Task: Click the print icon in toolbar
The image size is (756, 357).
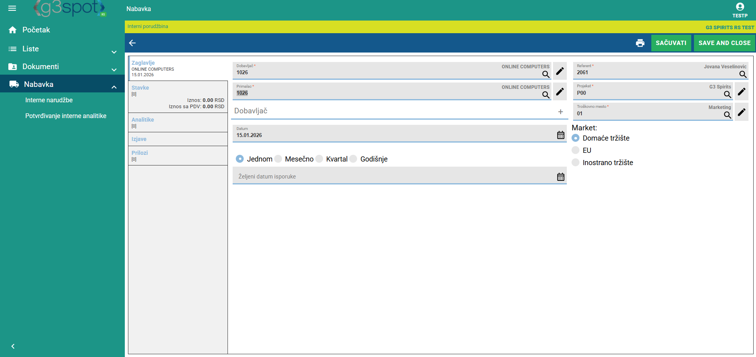Action: 640,43
